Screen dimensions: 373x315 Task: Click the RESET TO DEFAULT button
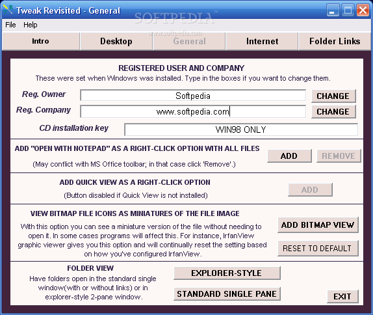point(318,248)
